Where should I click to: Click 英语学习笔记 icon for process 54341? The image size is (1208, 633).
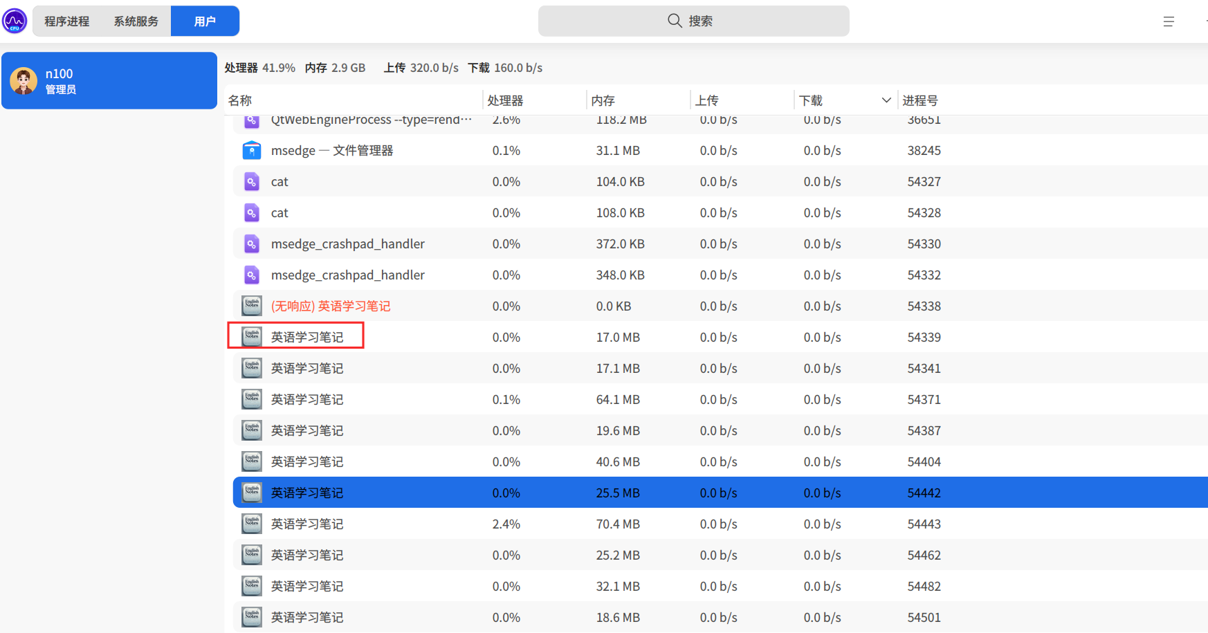(252, 368)
